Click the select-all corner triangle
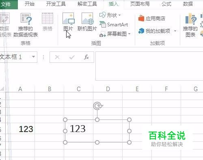This screenshot has width=203, height=160. pos(2,89)
